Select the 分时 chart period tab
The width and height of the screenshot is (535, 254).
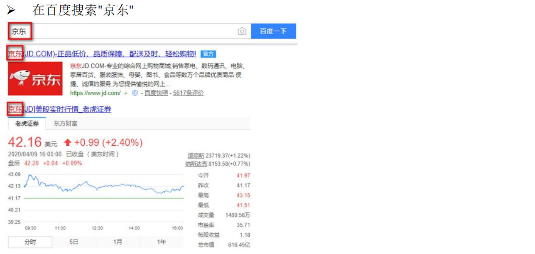coord(30,242)
